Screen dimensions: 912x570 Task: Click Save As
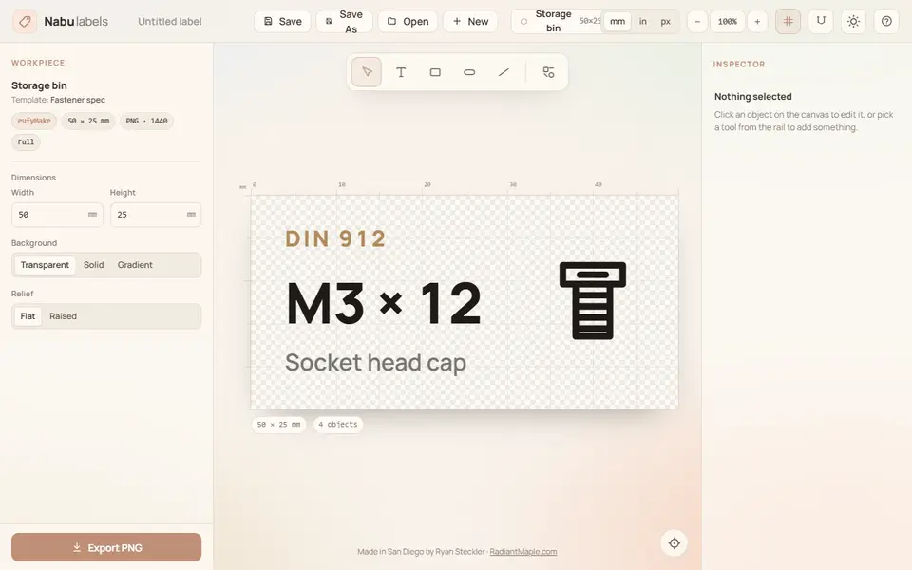[344, 22]
